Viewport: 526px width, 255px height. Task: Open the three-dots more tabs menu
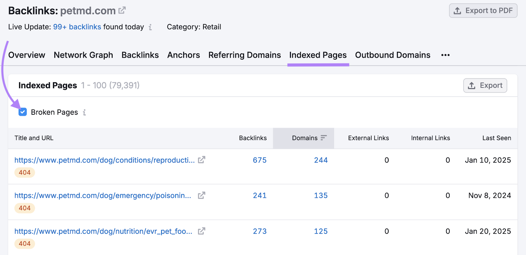click(445, 55)
